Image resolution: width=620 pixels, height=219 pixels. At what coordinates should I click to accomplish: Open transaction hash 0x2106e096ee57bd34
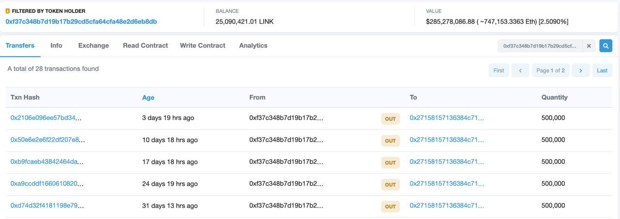coord(46,118)
